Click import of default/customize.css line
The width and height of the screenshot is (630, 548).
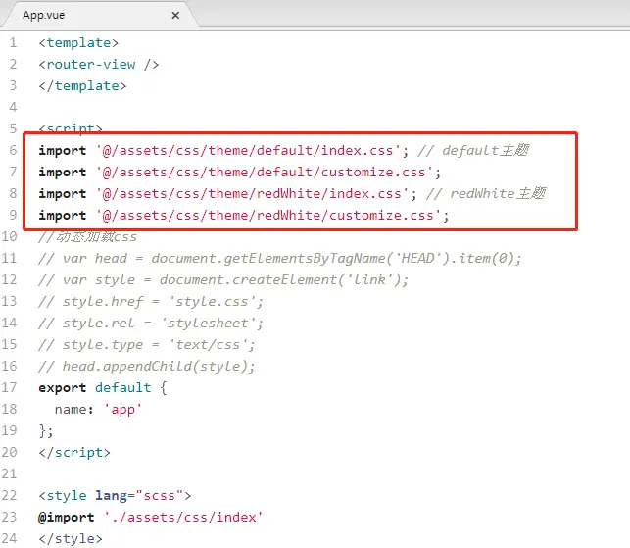pos(240,173)
